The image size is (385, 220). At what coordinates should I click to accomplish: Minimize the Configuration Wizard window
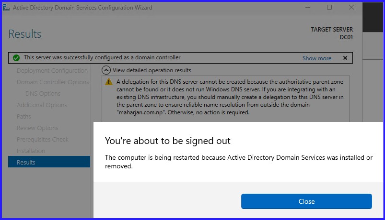coord(308,8)
